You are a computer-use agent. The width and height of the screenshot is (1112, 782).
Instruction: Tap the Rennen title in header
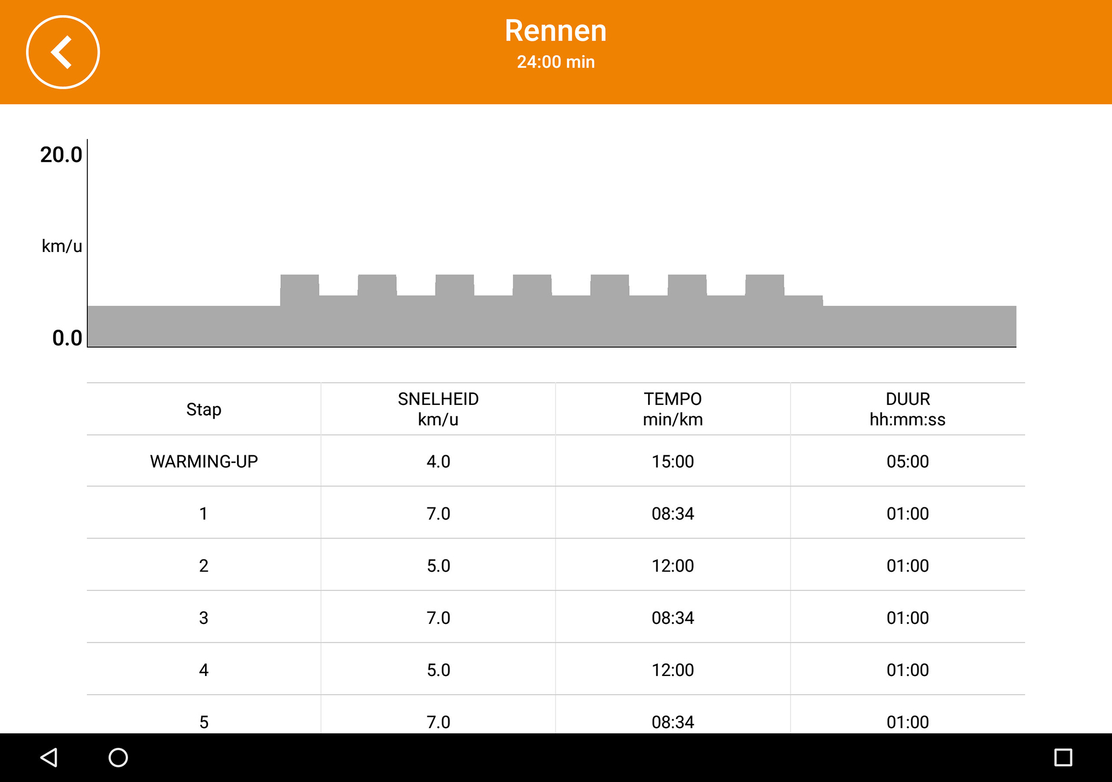pyautogui.click(x=555, y=31)
